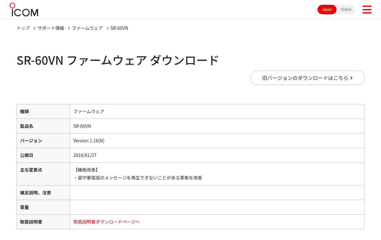Screen dimensions: 381x240
Task: Click the 容量 row header
Action: (43, 207)
